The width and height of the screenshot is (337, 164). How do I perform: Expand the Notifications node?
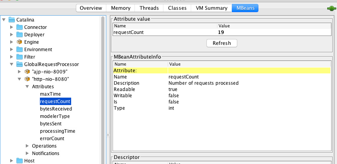click(27, 153)
